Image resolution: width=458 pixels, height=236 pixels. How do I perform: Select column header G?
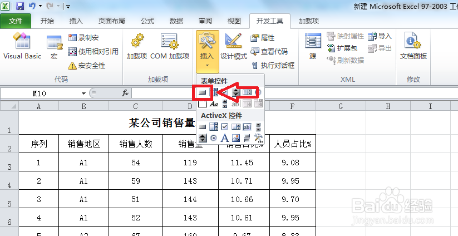click(341, 106)
